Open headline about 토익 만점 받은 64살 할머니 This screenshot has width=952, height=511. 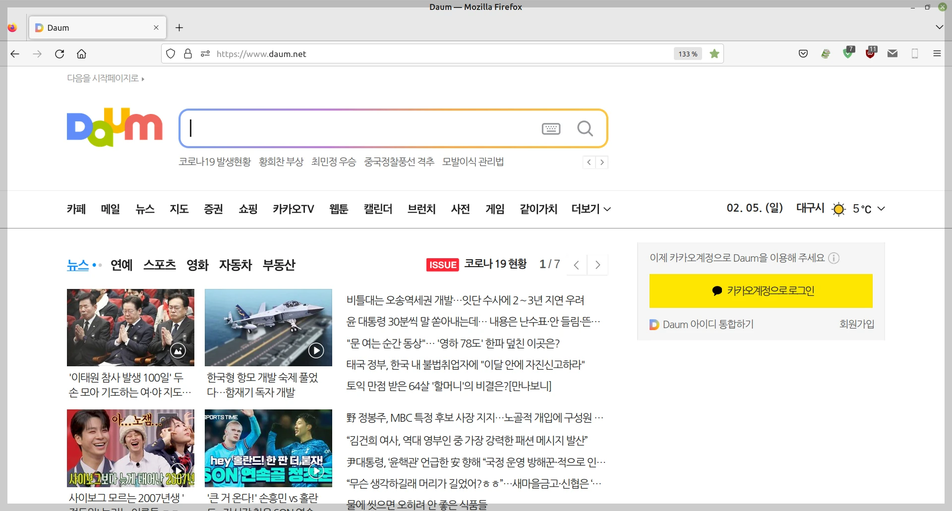click(x=449, y=386)
